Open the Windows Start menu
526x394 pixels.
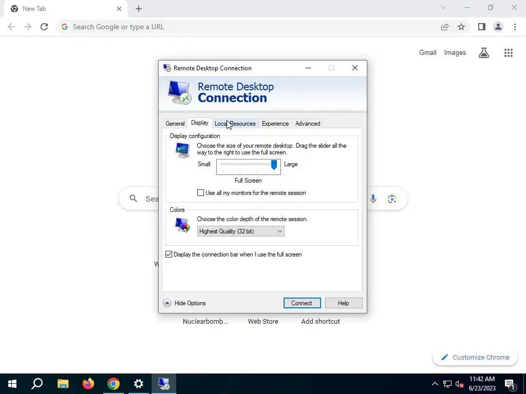(12, 384)
